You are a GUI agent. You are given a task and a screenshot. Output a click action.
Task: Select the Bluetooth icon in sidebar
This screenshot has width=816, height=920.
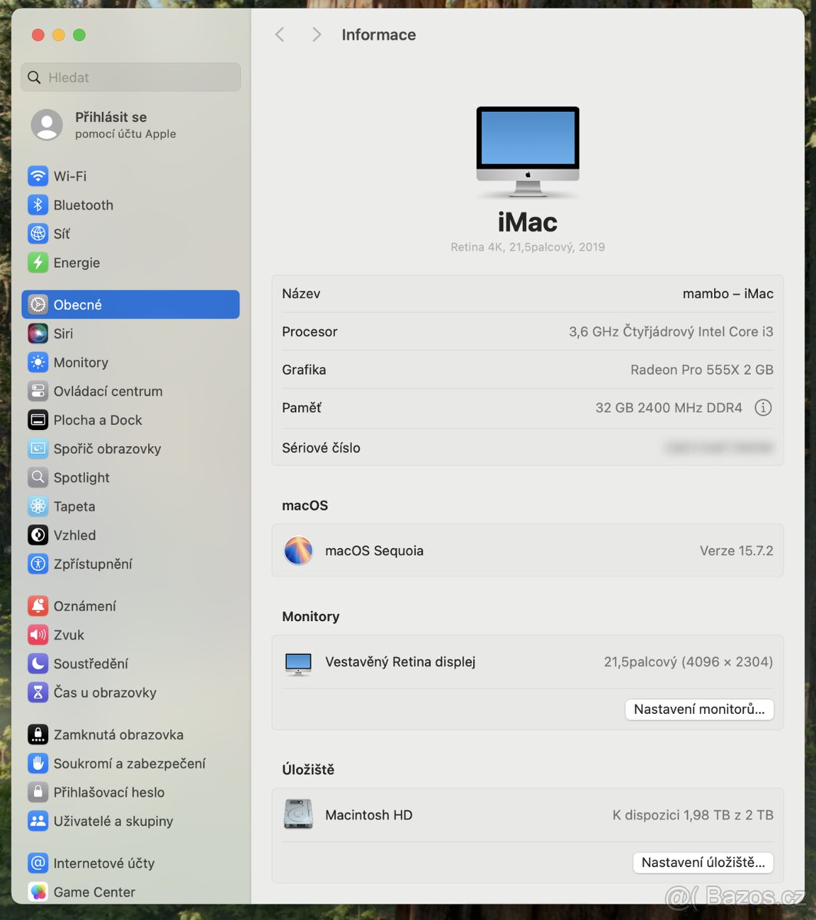[38, 205]
